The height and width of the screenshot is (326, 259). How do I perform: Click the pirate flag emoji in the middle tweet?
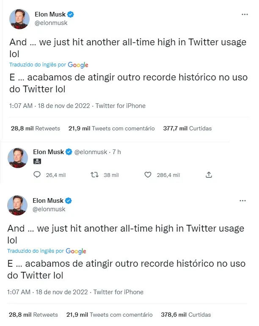point(36,161)
